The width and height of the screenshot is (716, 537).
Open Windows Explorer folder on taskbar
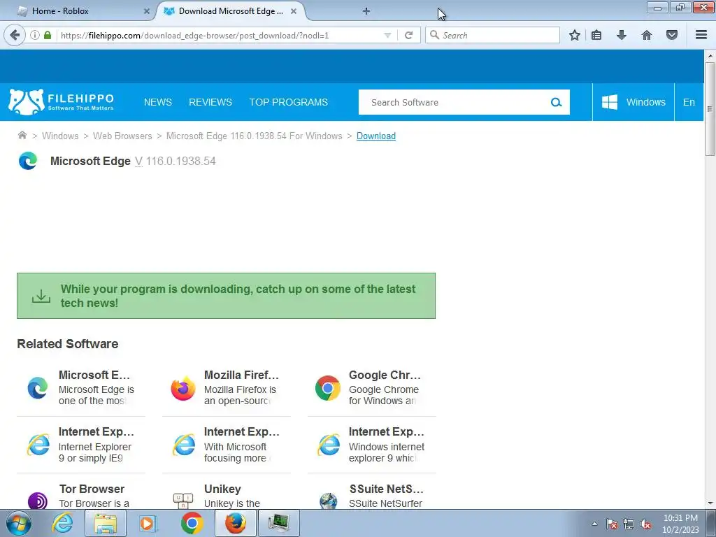pyautogui.click(x=105, y=523)
